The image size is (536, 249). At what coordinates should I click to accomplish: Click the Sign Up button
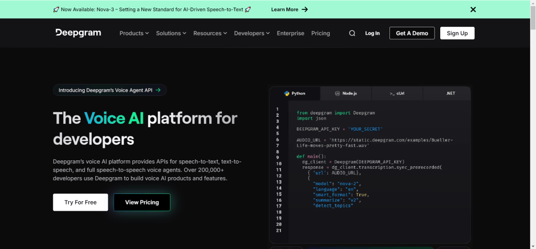(x=457, y=33)
